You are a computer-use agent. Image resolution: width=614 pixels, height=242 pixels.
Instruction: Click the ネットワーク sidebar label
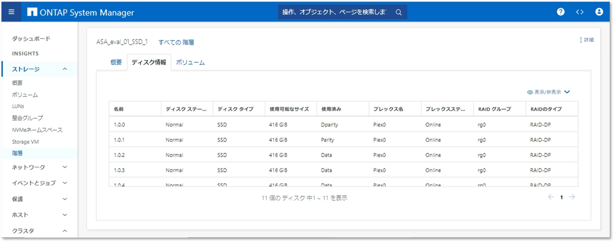click(29, 168)
